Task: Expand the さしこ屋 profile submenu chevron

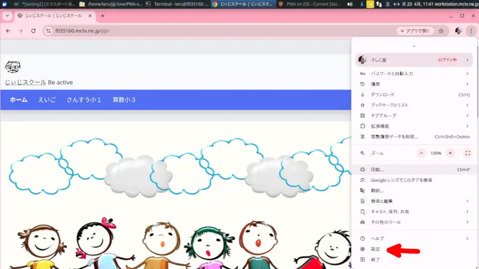Action: coord(467,60)
